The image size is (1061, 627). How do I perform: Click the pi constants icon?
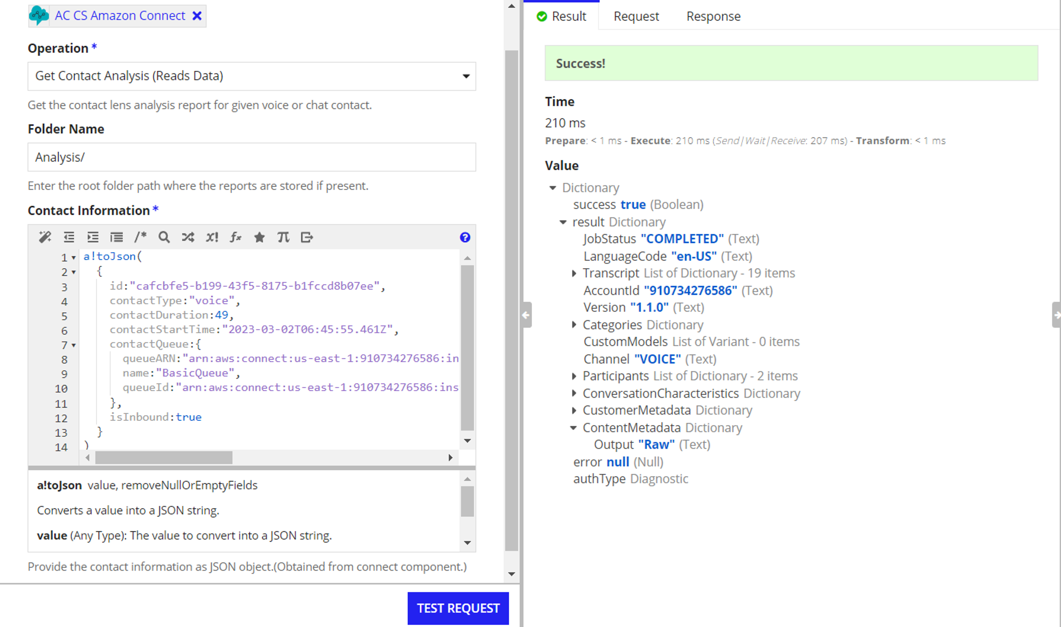[x=283, y=237]
